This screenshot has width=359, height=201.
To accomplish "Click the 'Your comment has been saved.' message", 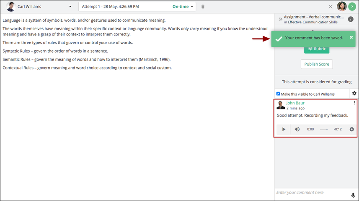I will pos(314,38).
